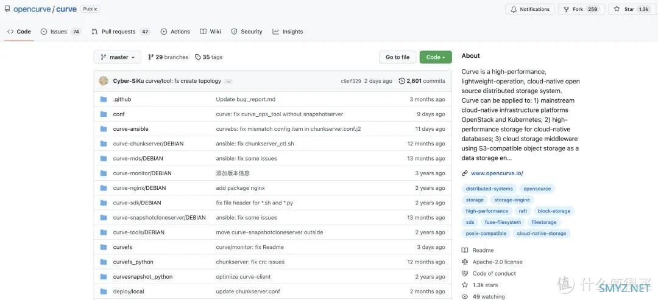Open the curve-chunkserver/DEBIAN folder name

[x=148, y=144]
